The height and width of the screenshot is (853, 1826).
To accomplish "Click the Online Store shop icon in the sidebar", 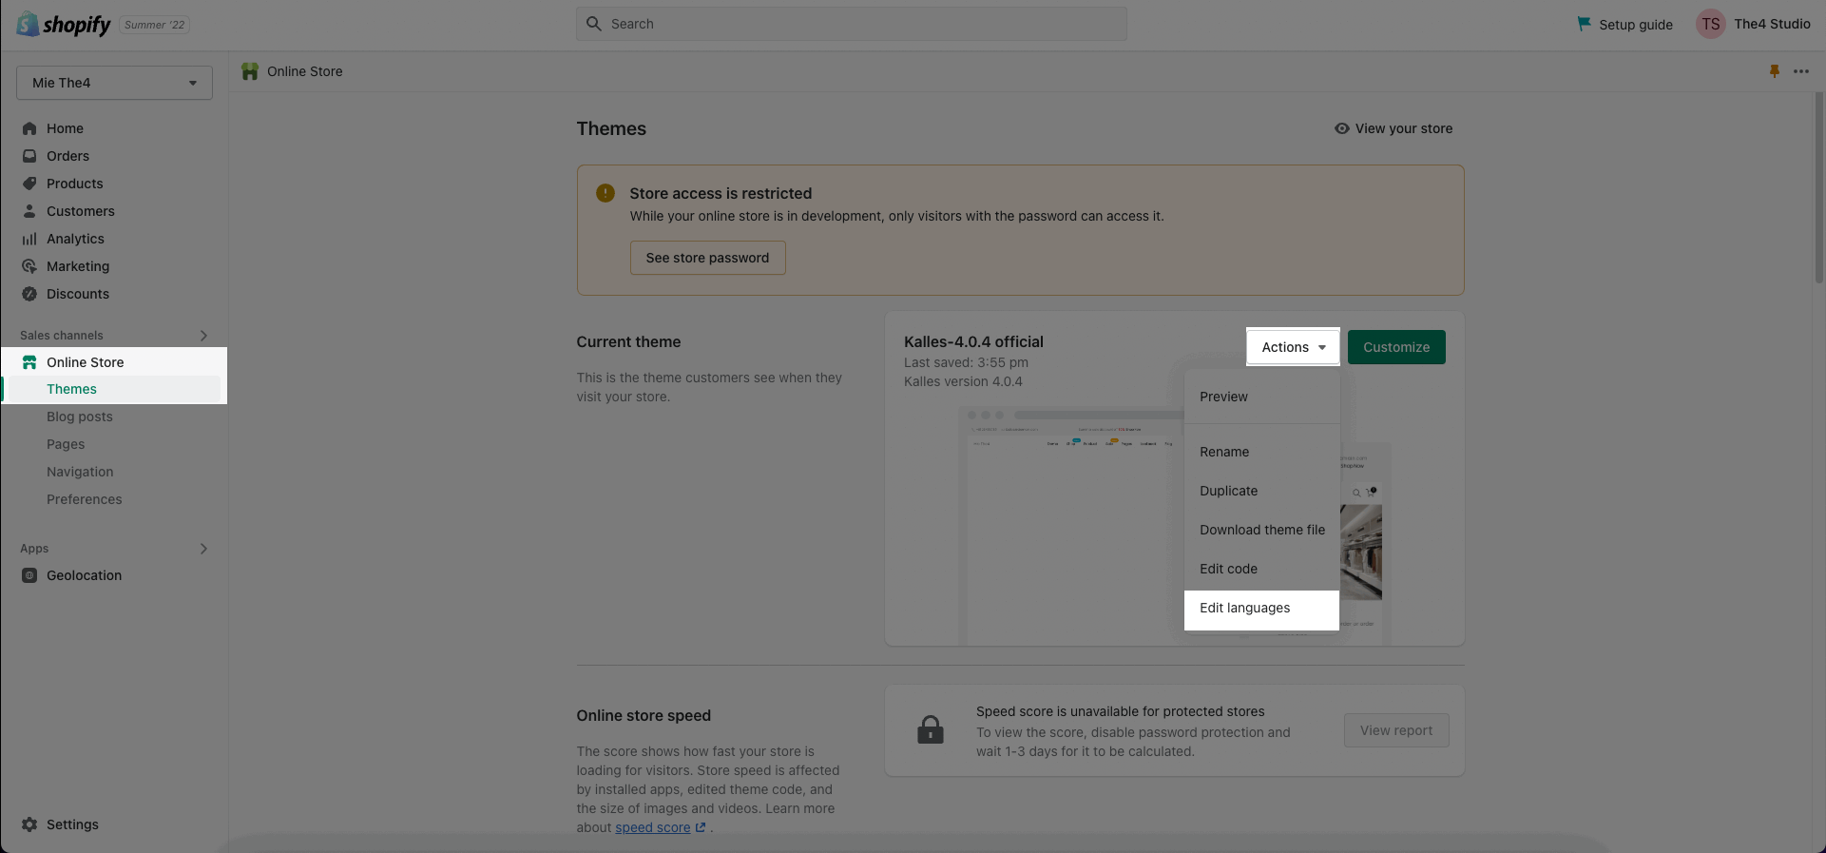I will [29, 362].
